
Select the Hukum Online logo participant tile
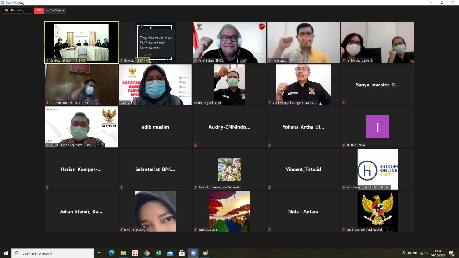click(x=378, y=169)
